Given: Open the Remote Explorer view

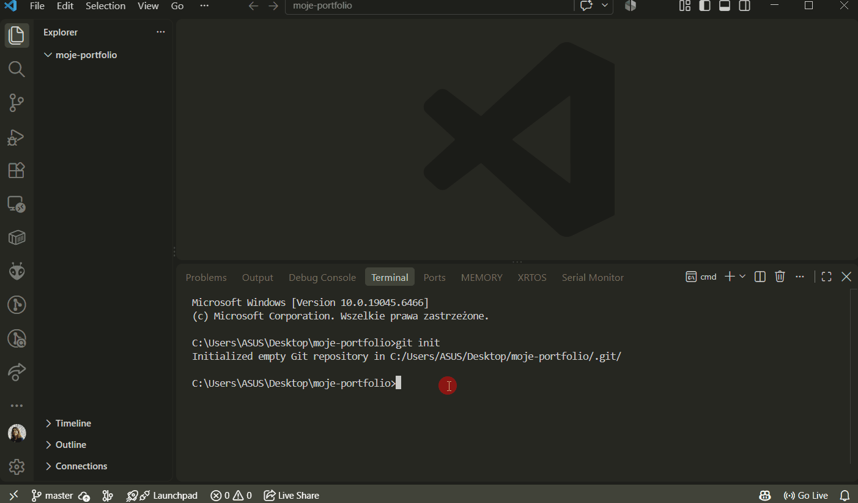Looking at the screenshot, I should tap(17, 204).
